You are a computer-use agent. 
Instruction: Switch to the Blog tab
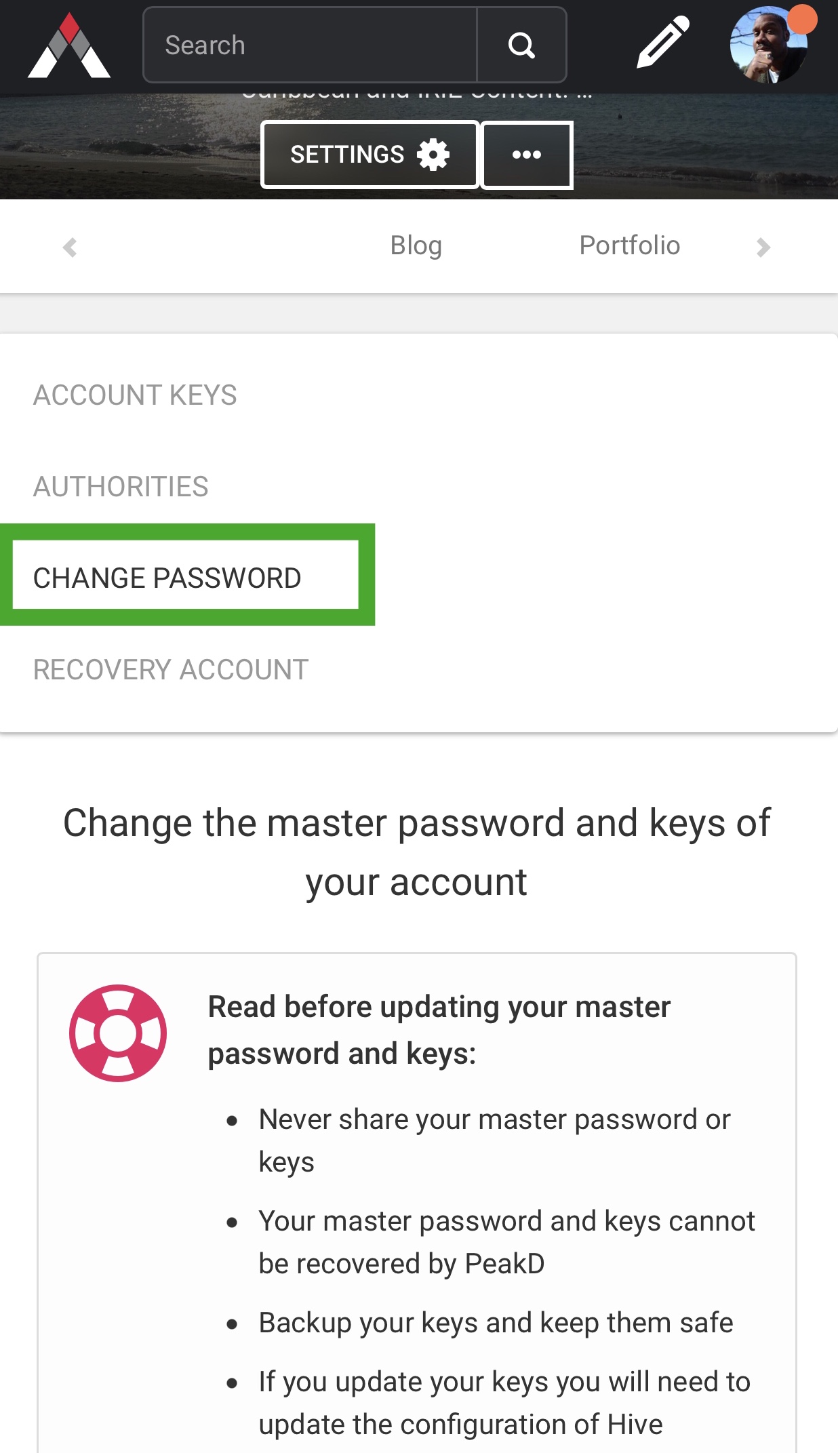click(416, 245)
